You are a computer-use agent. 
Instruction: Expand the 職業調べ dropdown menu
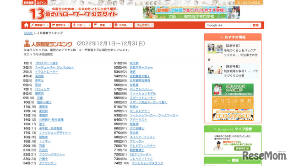pyautogui.click(x=40, y=25)
